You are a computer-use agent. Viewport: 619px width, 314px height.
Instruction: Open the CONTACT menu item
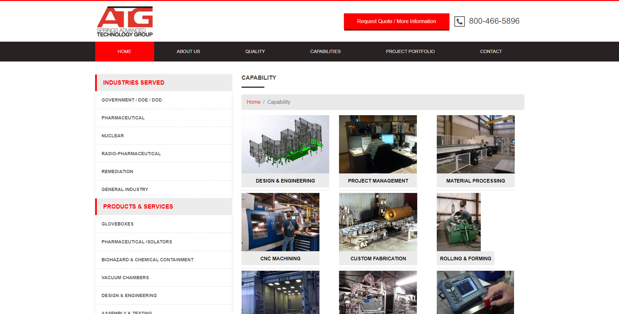491,51
